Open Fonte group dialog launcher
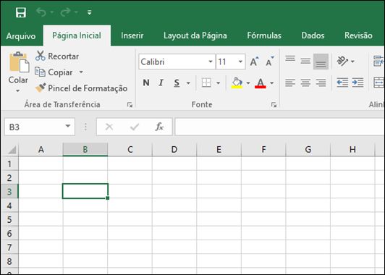The height and width of the screenshot is (275, 385). click(x=274, y=105)
